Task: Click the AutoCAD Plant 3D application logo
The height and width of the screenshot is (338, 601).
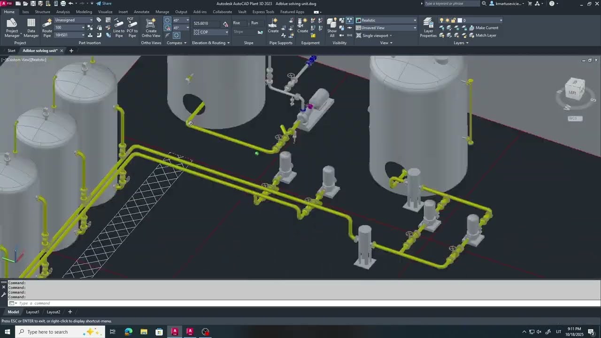Action: (x=6, y=3)
